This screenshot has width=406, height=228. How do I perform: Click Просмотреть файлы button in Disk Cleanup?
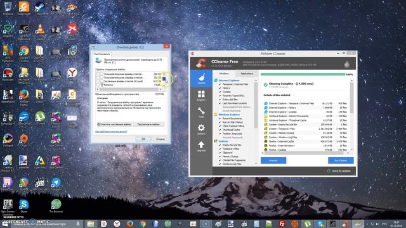pos(148,124)
